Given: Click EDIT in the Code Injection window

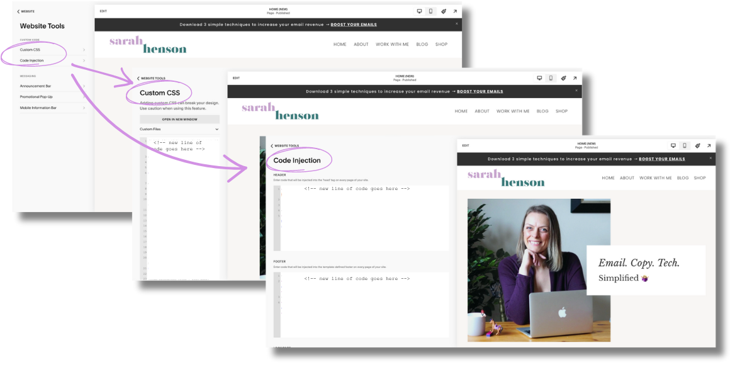Looking at the screenshot, I should (x=466, y=146).
